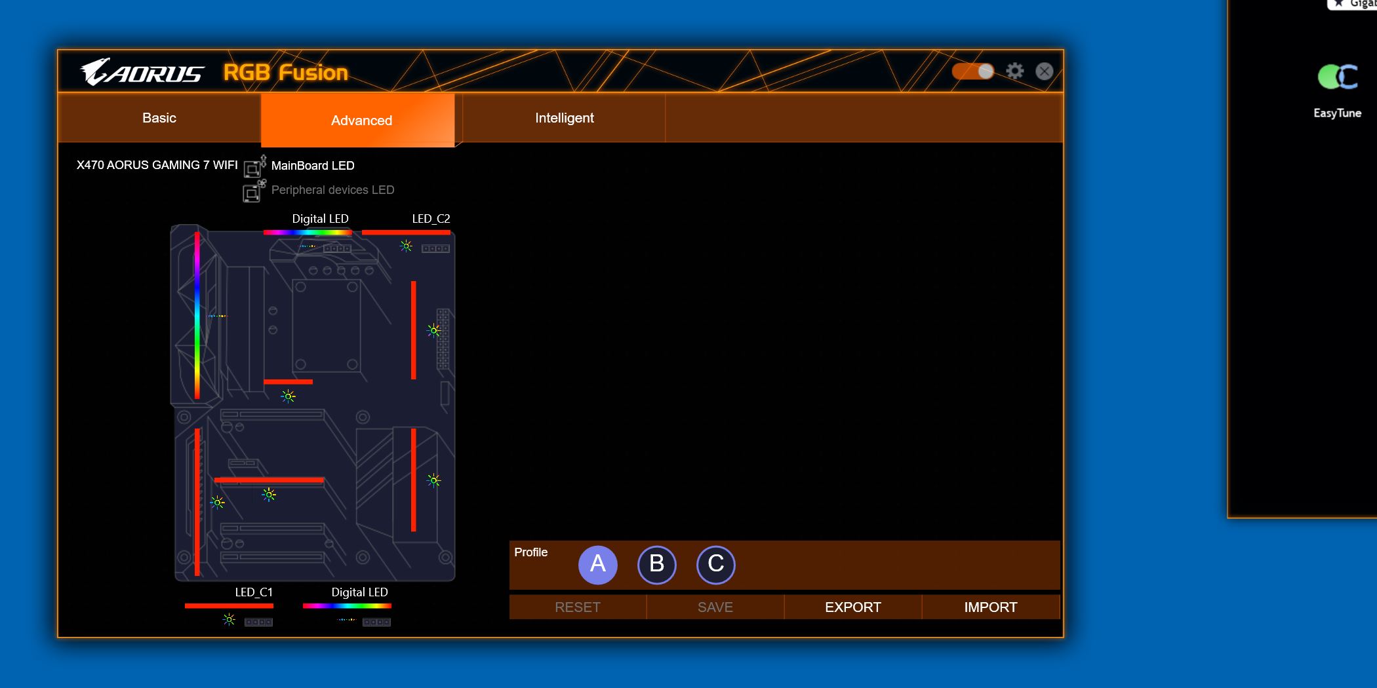Select the top Digital LED rainbow bar
The height and width of the screenshot is (688, 1377).
[308, 233]
